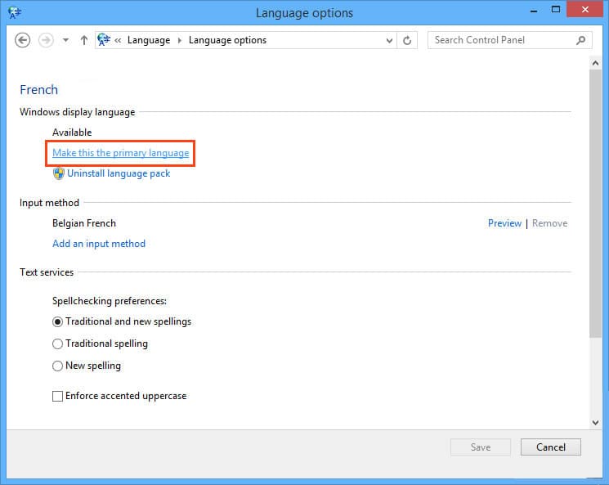Click the Refresh button in address bar
The width and height of the screenshot is (609, 485).
[408, 40]
